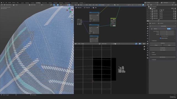The image size is (177, 99).
Task: Open the UV editor Image menu
Action: pos(83,44)
